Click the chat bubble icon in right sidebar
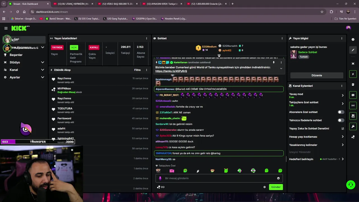 pyautogui.click(x=353, y=95)
